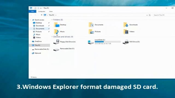
Task: Click the pin icon next to Pictures
Action: [49, 32]
